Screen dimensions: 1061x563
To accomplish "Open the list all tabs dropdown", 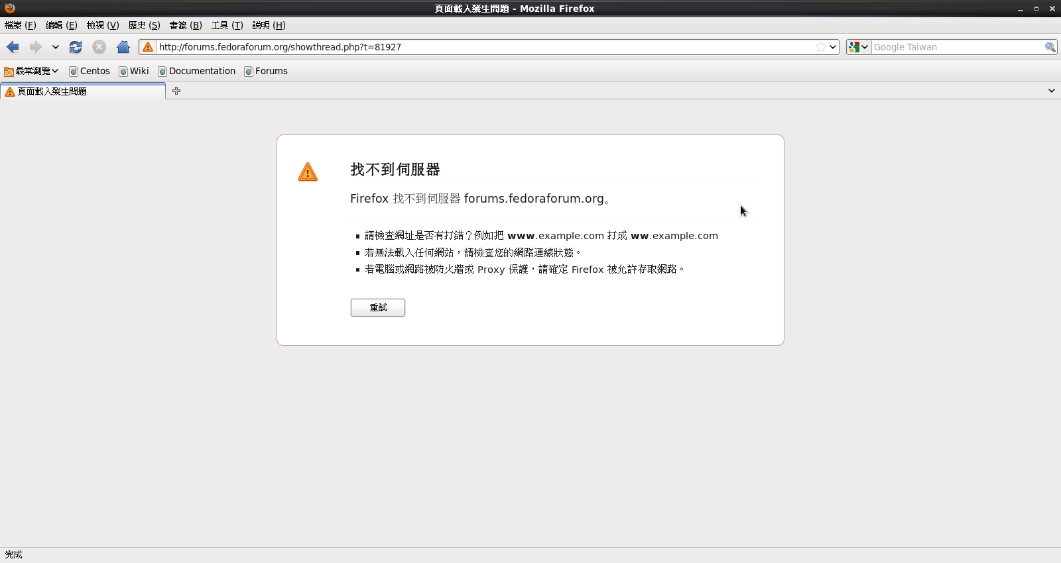I will pos(1052,91).
